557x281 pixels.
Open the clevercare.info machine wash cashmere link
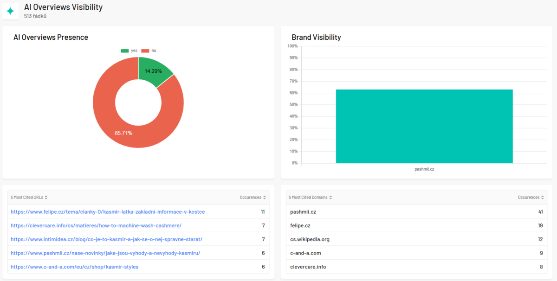point(96,226)
